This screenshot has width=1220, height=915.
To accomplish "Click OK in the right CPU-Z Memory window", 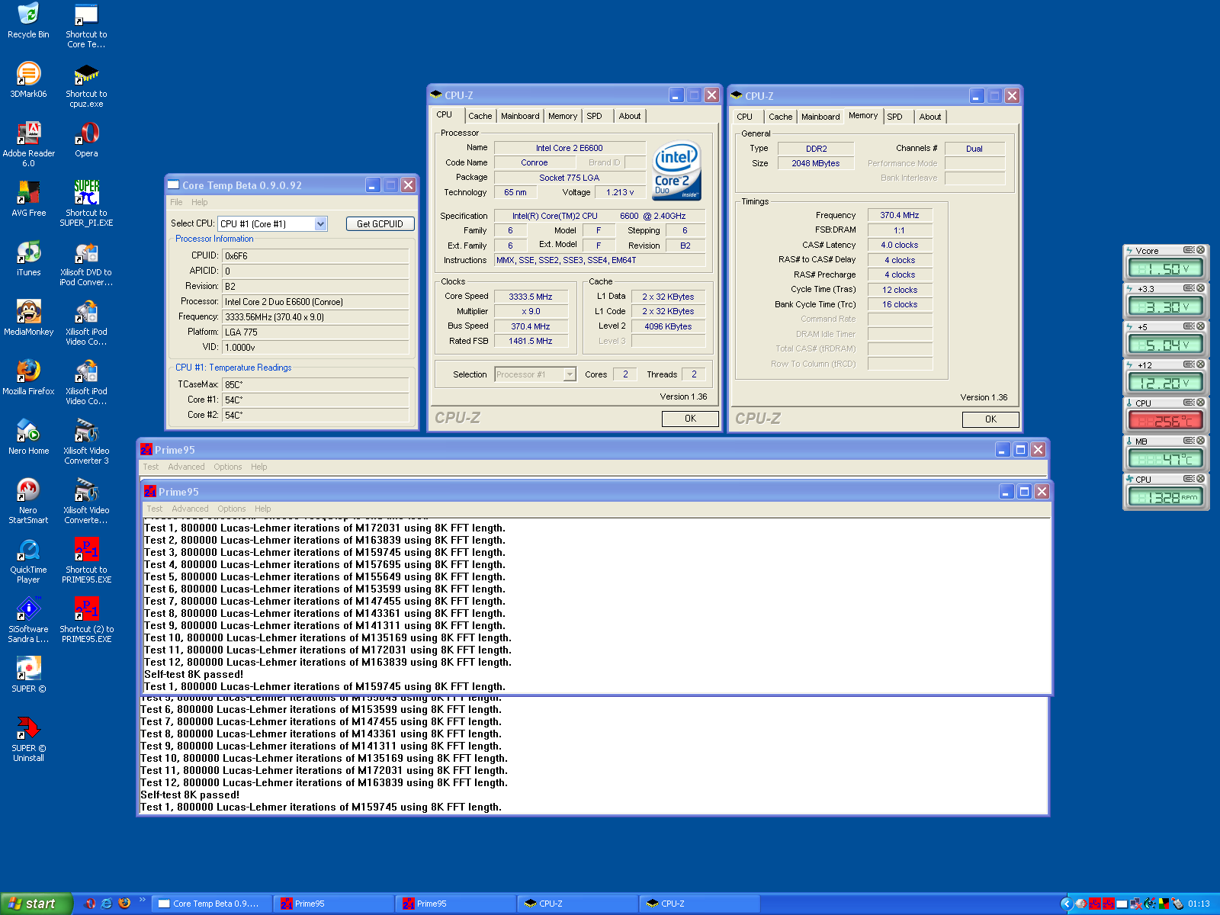I will [990, 419].
